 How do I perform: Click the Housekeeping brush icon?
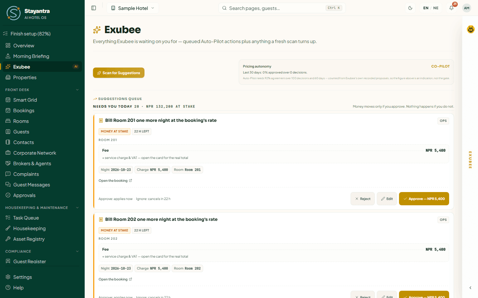click(8, 228)
